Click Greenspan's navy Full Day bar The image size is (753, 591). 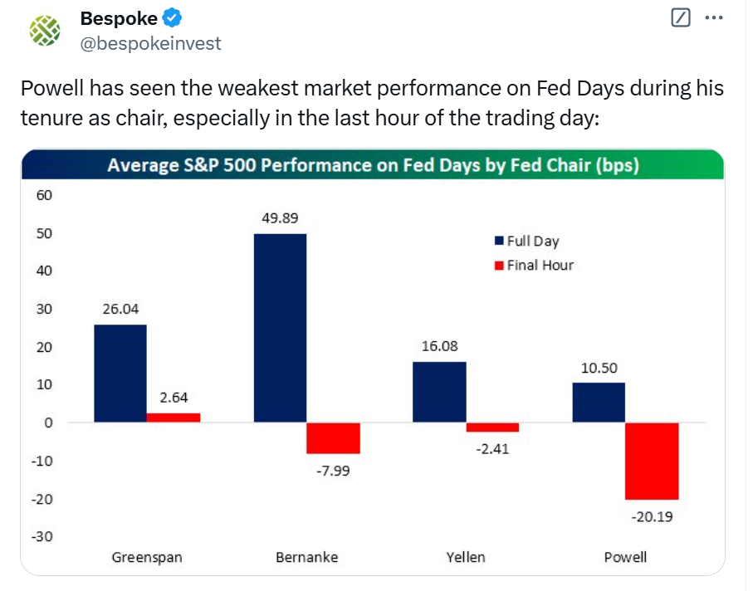coord(120,373)
